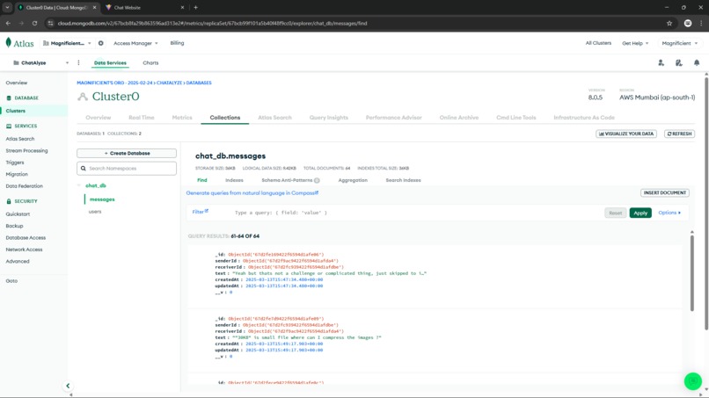Open ChatAlyze project selector dropdown

(40, 62)
